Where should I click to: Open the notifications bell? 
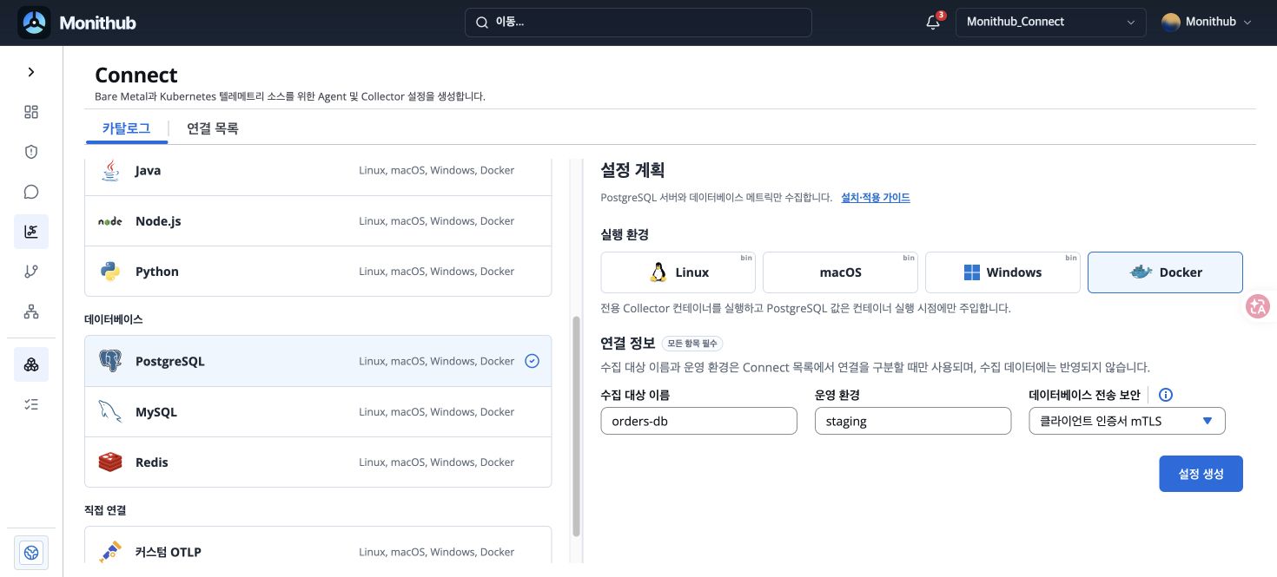pos(933,23)
